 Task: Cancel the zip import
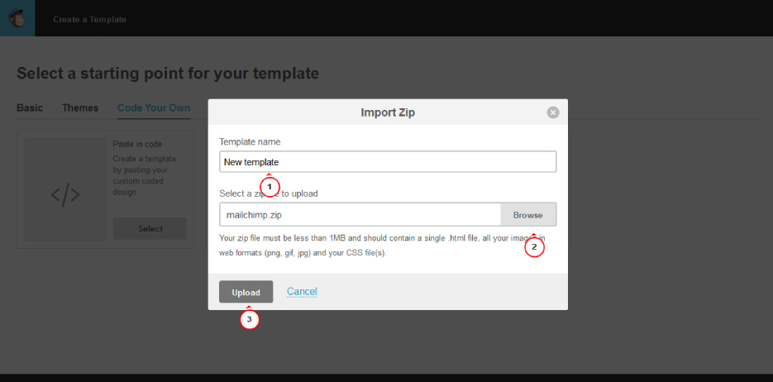(302, 292)
